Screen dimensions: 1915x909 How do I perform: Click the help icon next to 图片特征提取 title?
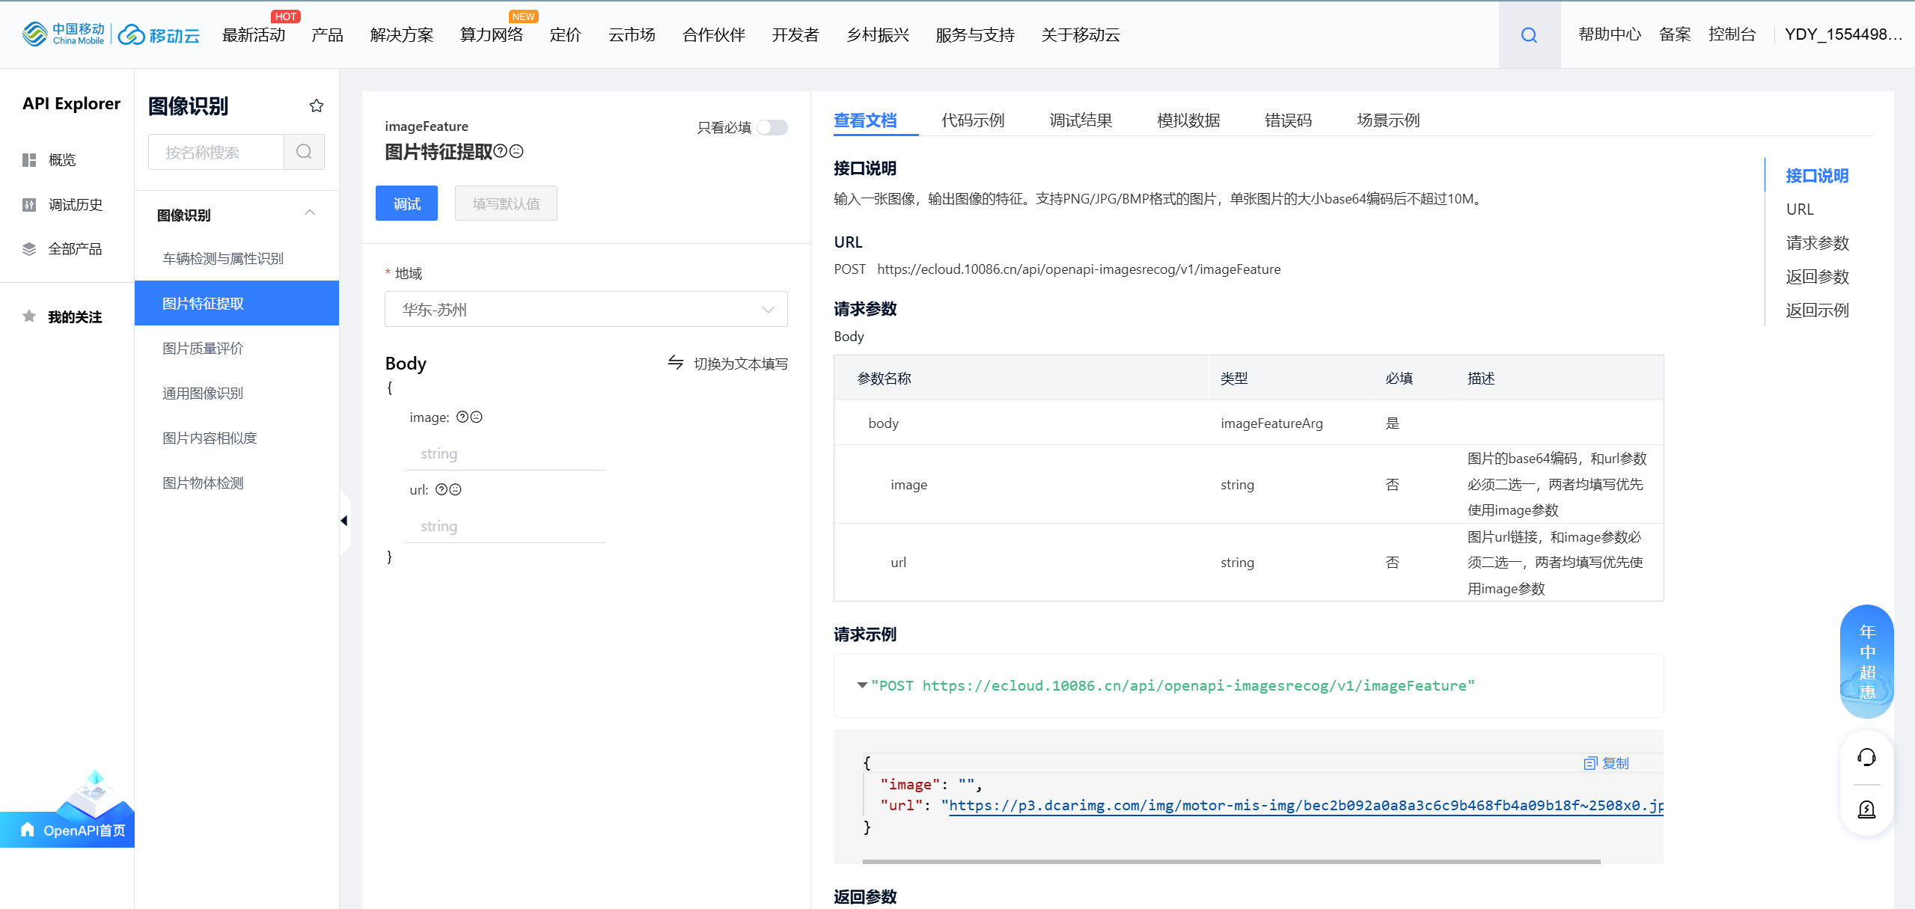(x=501, y=151)
